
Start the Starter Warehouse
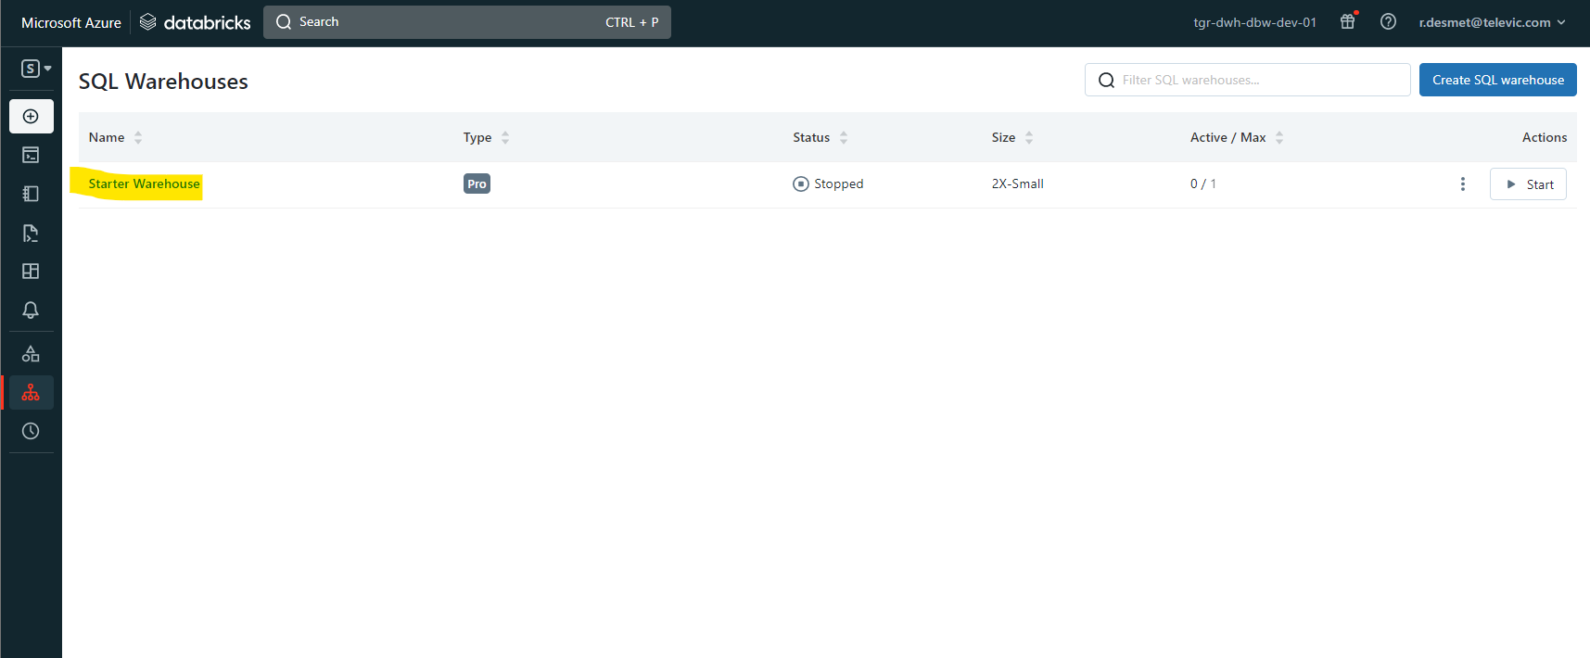[1528, 184]
